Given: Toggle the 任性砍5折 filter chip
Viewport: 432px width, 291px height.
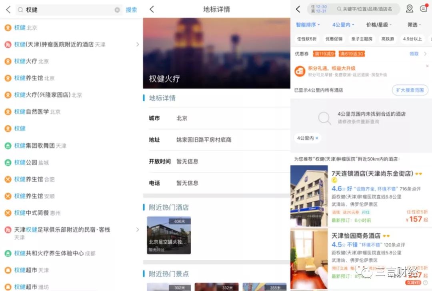Looking at the screenshot, I should 307,39.
